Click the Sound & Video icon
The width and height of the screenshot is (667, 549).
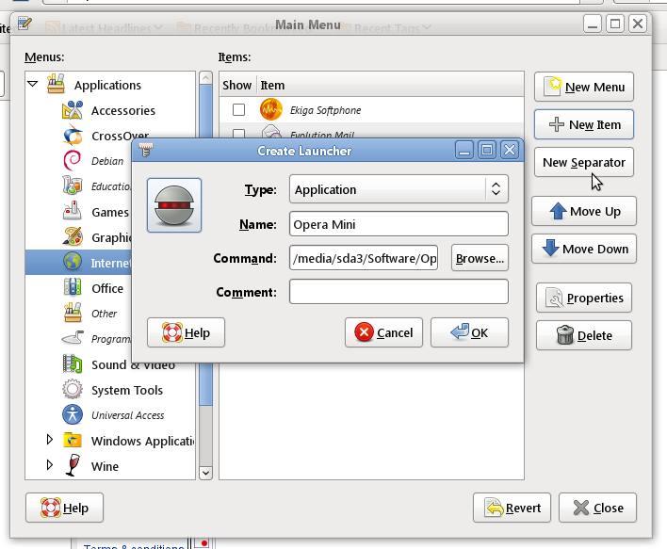point(73,364)
